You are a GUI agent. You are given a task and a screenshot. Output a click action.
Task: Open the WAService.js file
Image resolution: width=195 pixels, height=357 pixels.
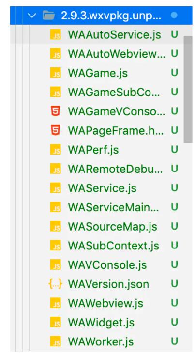point(102,188)
